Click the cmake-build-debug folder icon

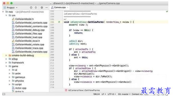tap(10, 55)
